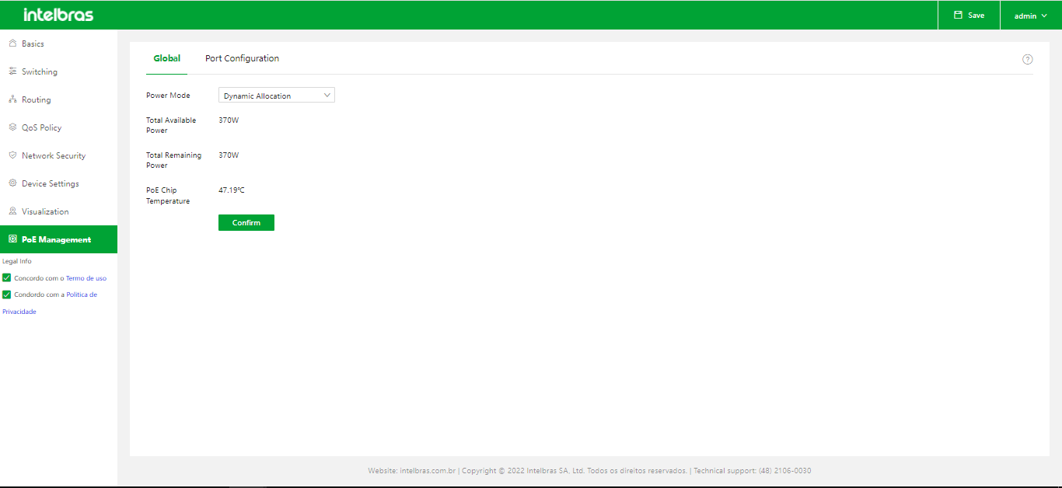The width and height of the screenshot is (1062, 488).
Task: Select the Global tab
Action: pos(166,58)
